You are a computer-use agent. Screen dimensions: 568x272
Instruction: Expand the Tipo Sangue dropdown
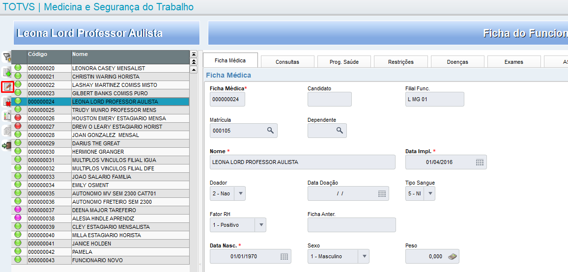(x=429, y=193)
